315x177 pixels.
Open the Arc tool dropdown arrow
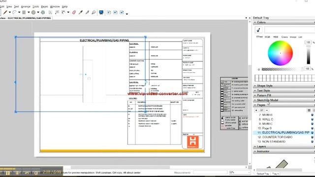[19, 12]
